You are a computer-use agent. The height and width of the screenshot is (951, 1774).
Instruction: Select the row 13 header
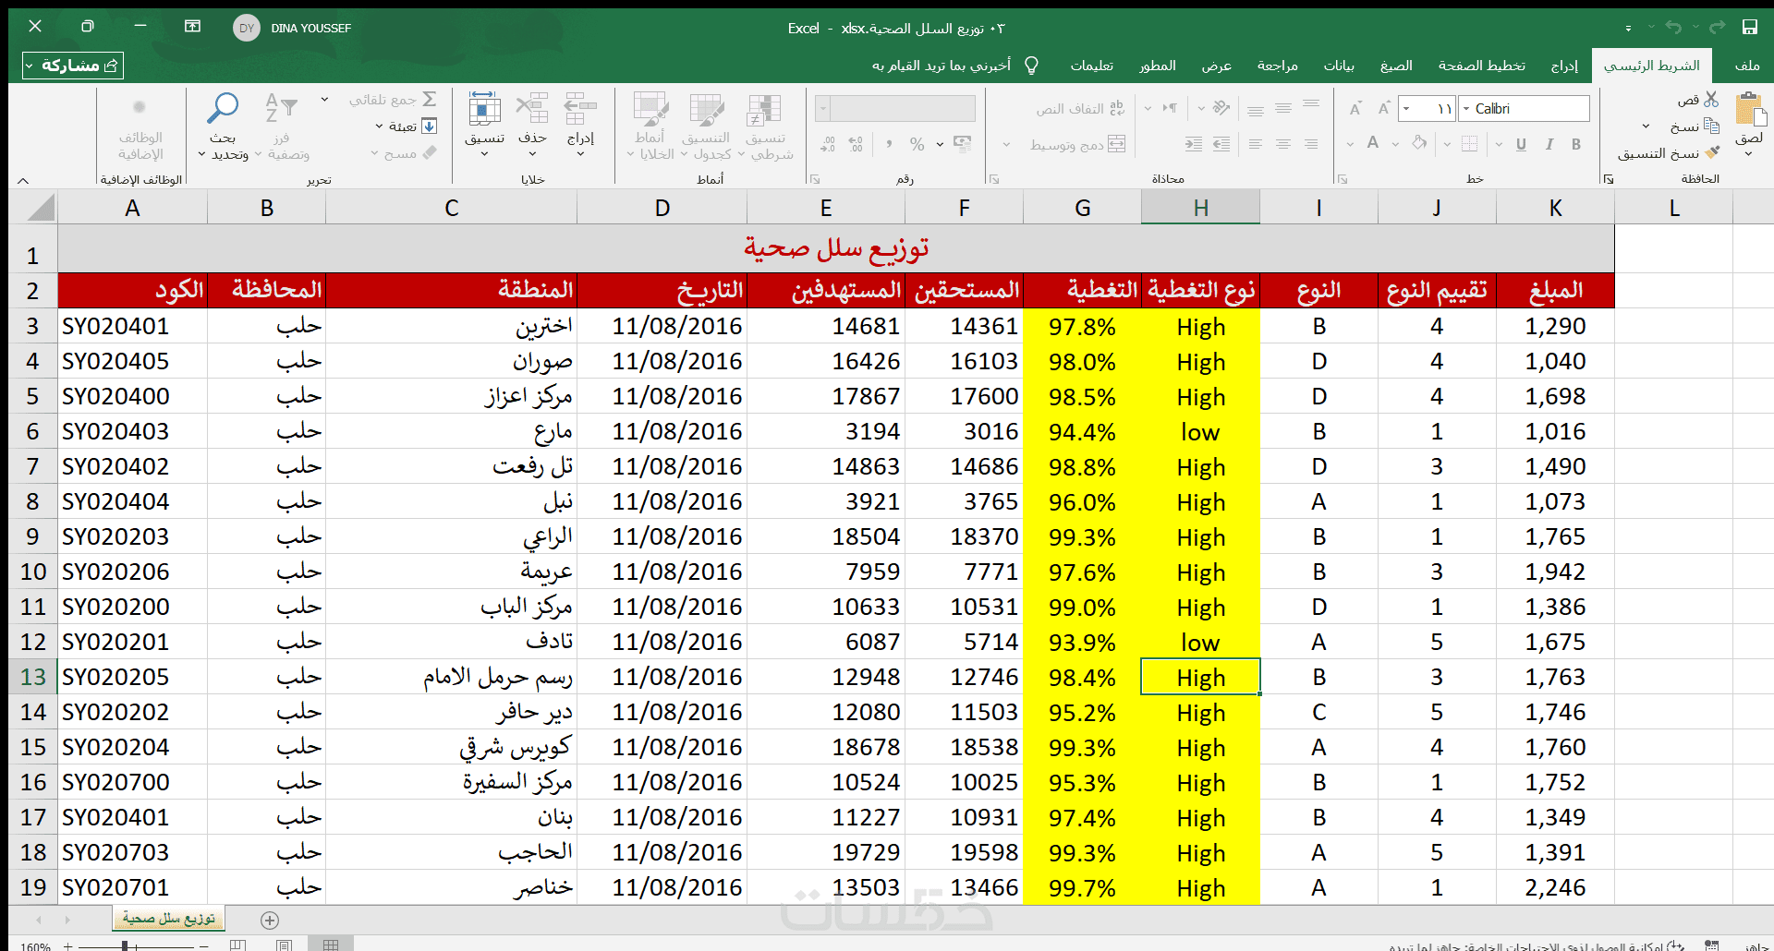click(33, 677)
